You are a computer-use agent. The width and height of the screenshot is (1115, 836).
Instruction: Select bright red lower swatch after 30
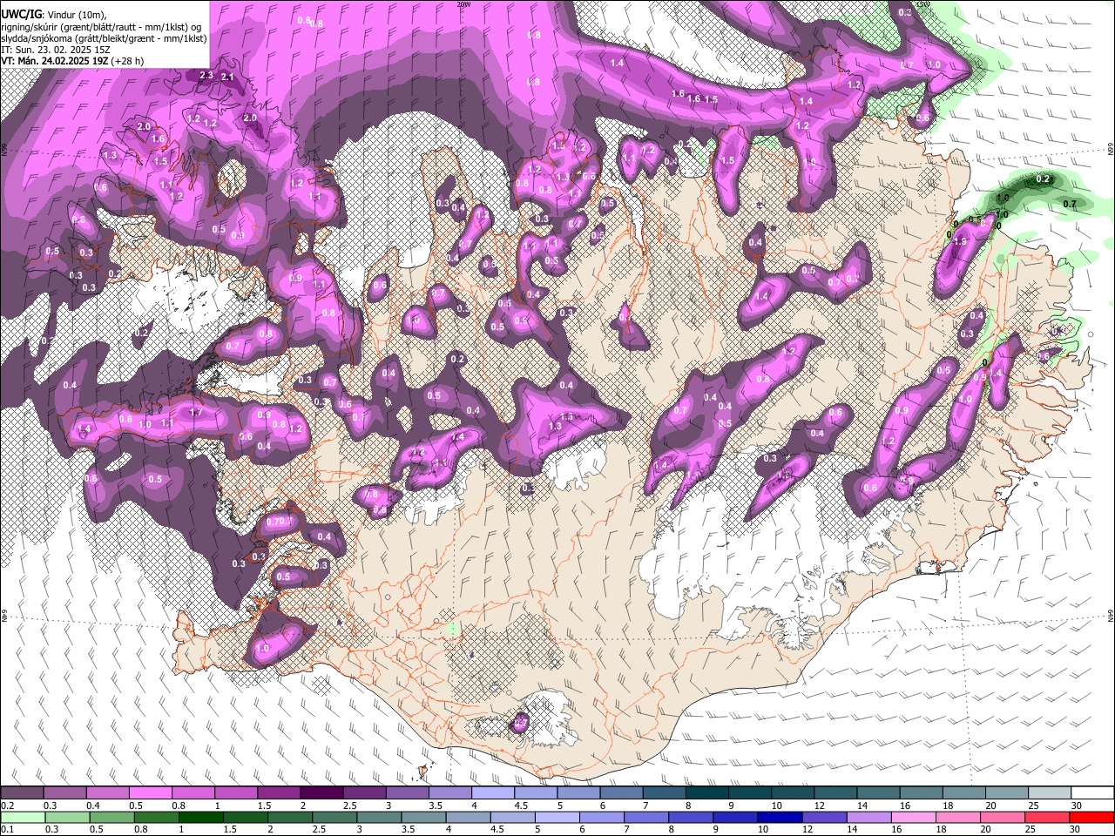(1092, 818)
